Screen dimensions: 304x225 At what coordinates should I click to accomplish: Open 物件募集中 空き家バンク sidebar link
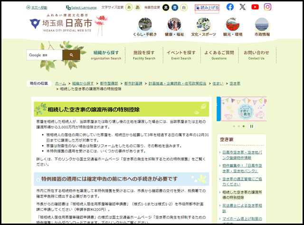coord(242,169)
